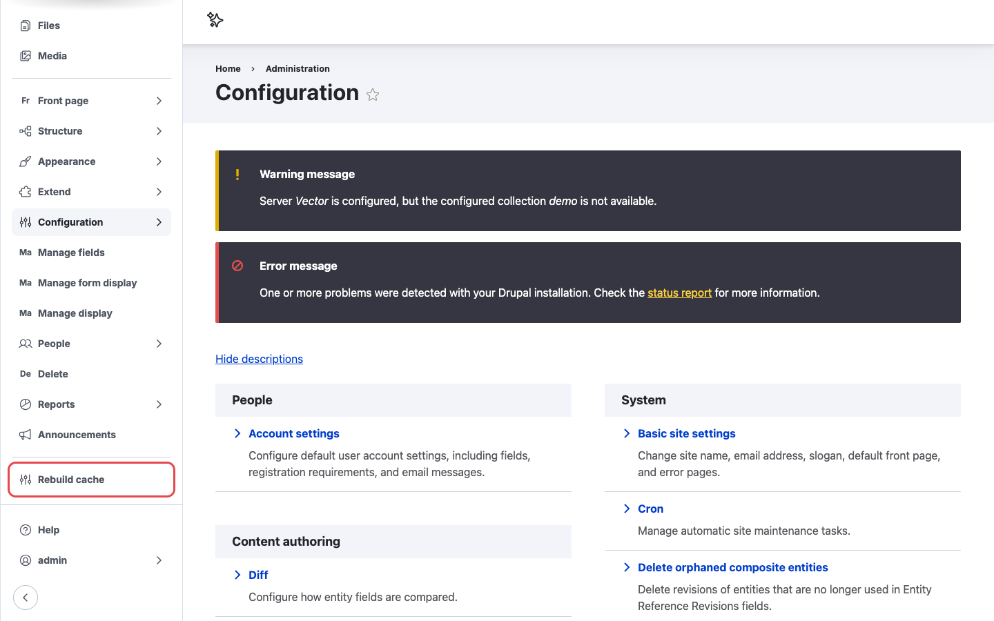Click the Files document icon
The width and height of the screenshot is (994, 621).
pyautogui.click(x=26, y=26)
